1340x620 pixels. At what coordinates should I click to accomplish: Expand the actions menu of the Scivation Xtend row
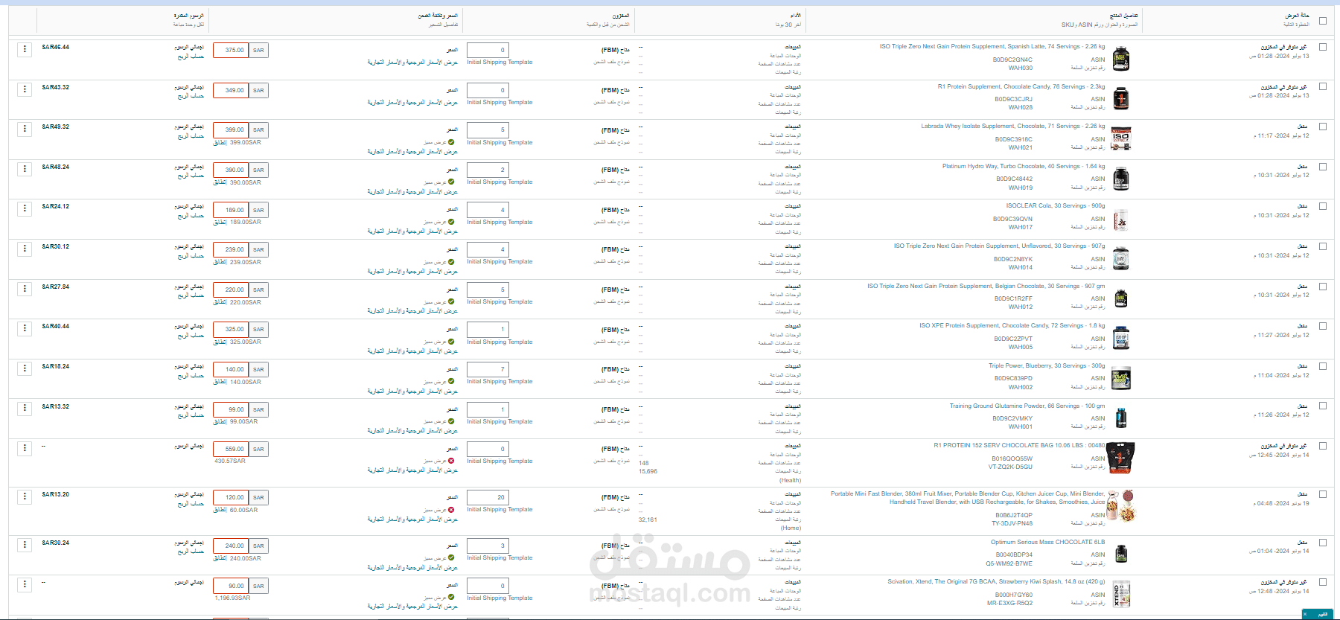pyautogui.click(x=25, y=585)
